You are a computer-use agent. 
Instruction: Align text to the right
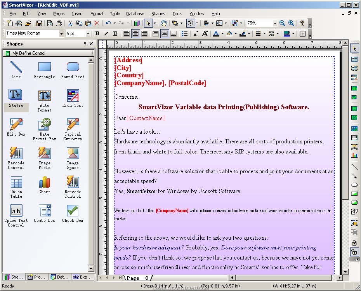pyautogui.click(x=144, y=33)
